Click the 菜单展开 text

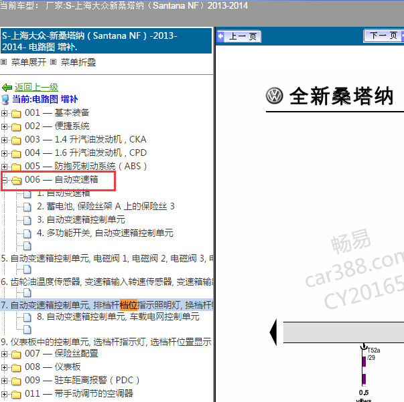pos(29,62)
